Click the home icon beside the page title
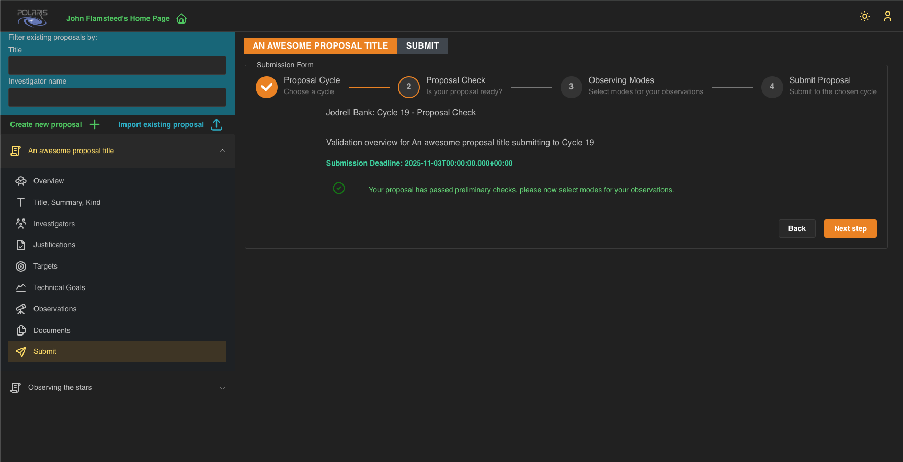903x462 pixels. (181, 19)
